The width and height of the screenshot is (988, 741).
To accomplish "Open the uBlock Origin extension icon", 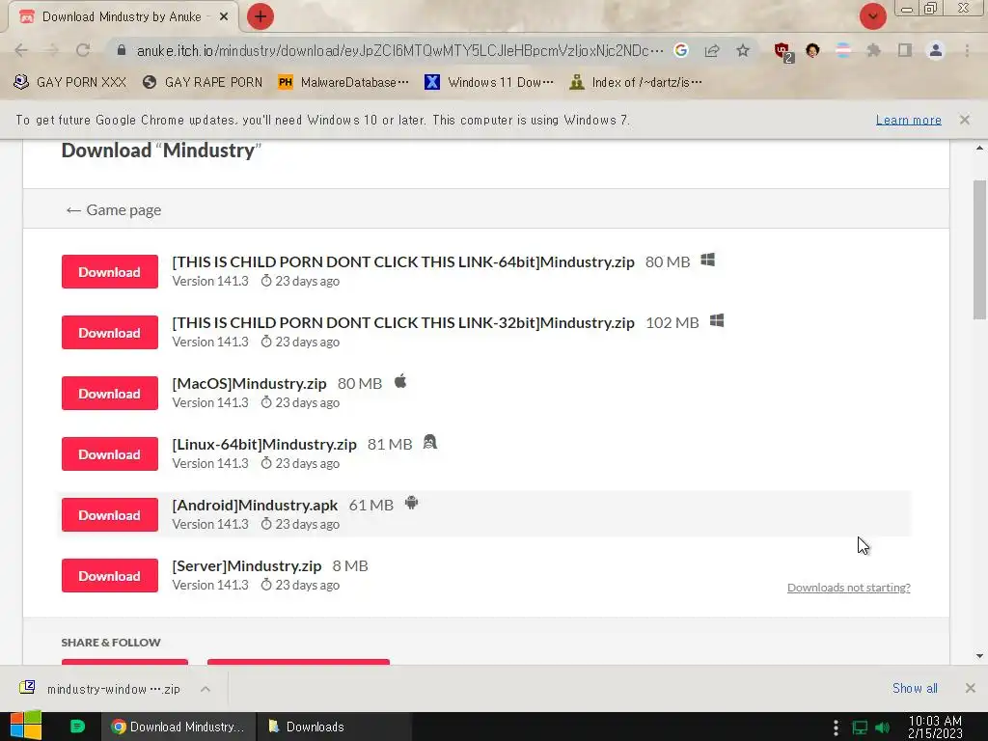I will pos(783,52).
